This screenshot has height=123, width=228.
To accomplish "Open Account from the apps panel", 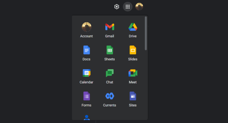I will click(86, 30).
